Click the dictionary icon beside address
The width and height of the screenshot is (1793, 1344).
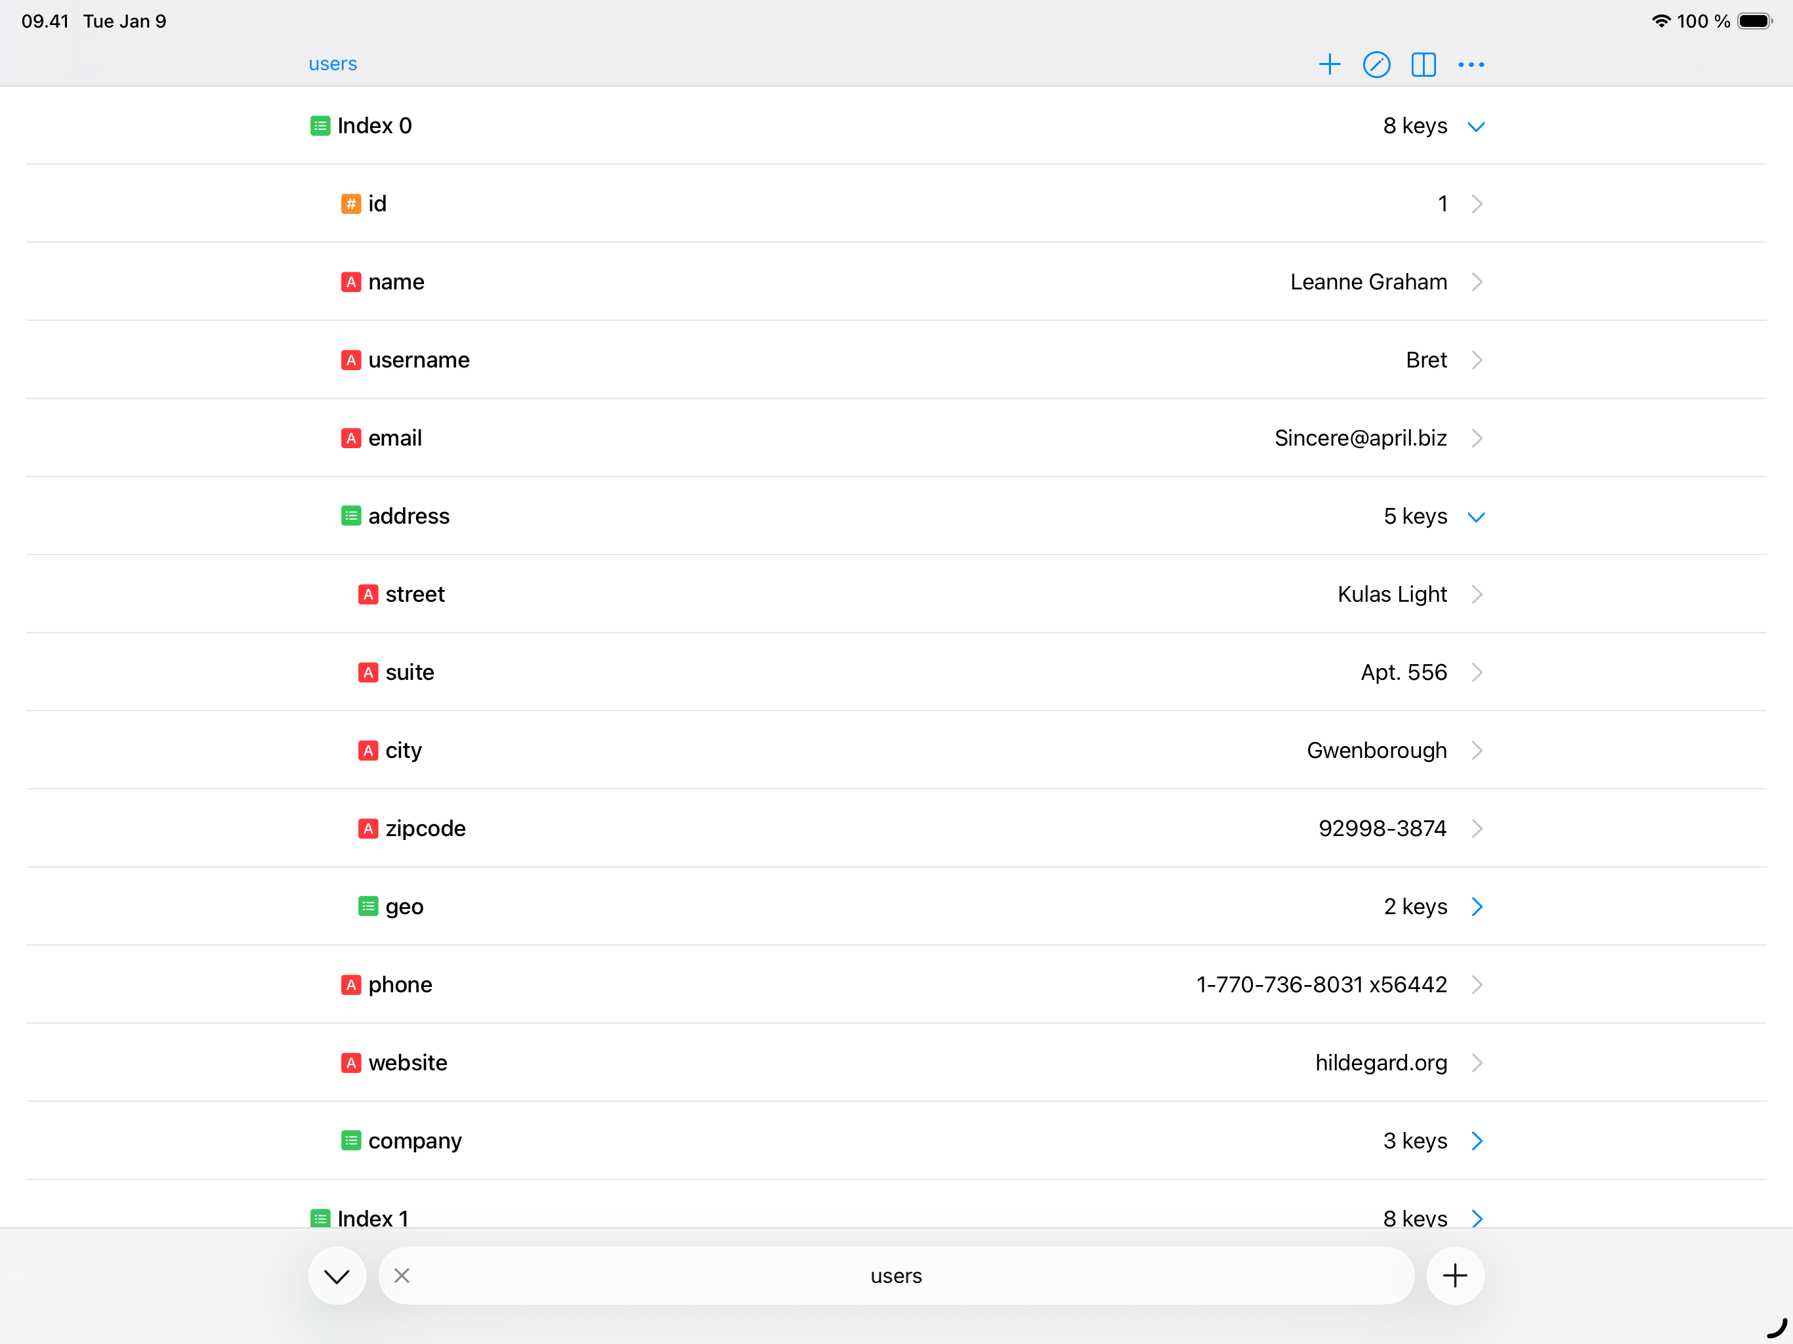click(351, 516)
